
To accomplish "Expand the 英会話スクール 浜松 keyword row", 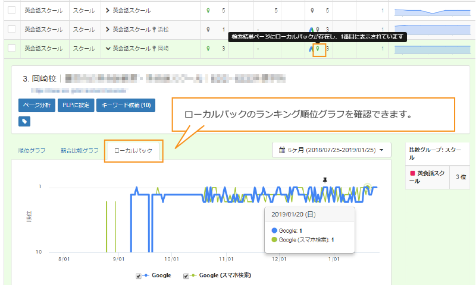I will point(107,30).
